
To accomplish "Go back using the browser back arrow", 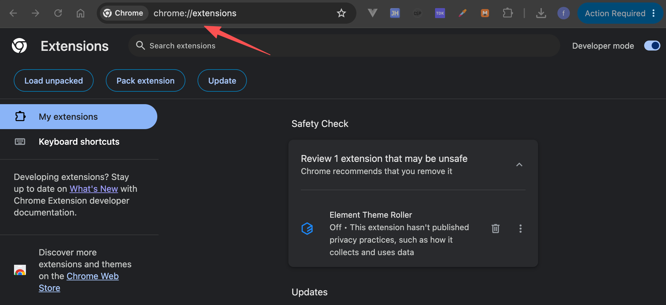I will click(x=13, y=13).
